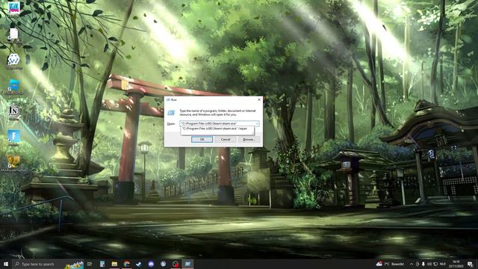478x269 pixels.
Task: Click the Browse... button in Run
Action: tap(249, 140)
